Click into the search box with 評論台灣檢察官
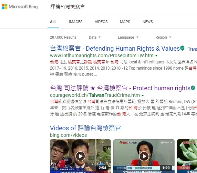 pyautogui.click(x=121, y=7)
